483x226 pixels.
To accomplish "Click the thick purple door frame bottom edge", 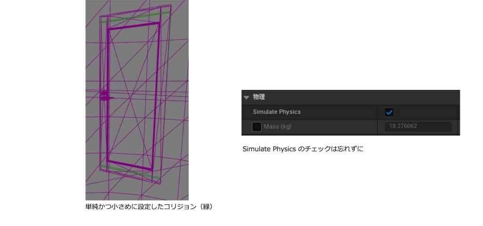I will pyautogui.click(x=130, y=165).
